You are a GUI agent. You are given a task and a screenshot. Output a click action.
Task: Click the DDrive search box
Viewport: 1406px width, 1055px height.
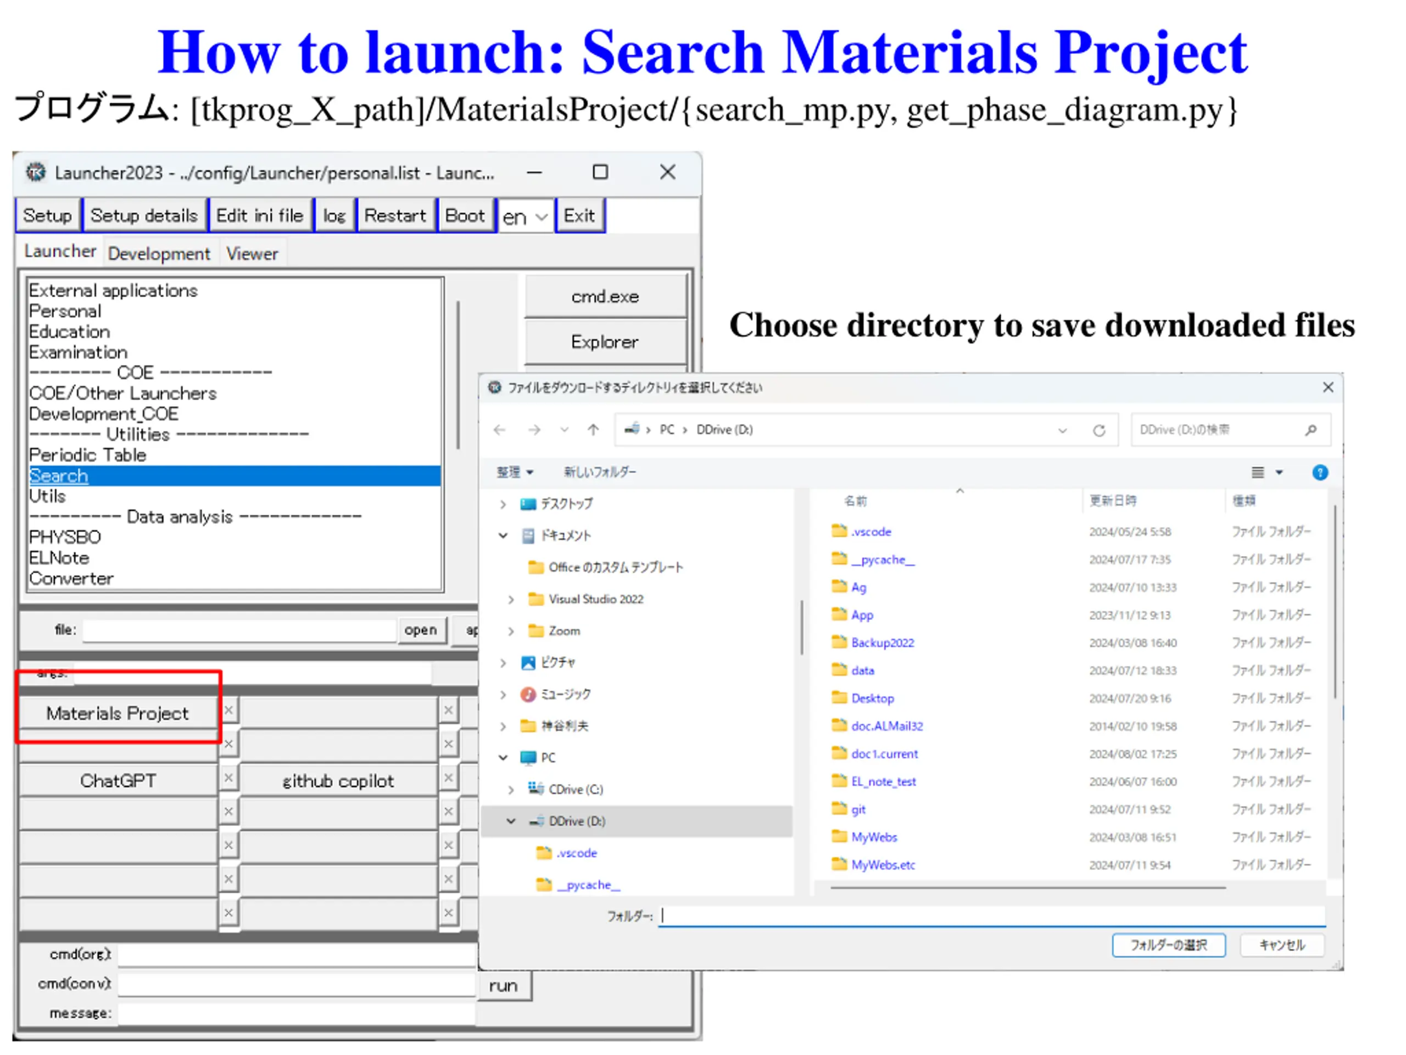tap(1230, 430)
